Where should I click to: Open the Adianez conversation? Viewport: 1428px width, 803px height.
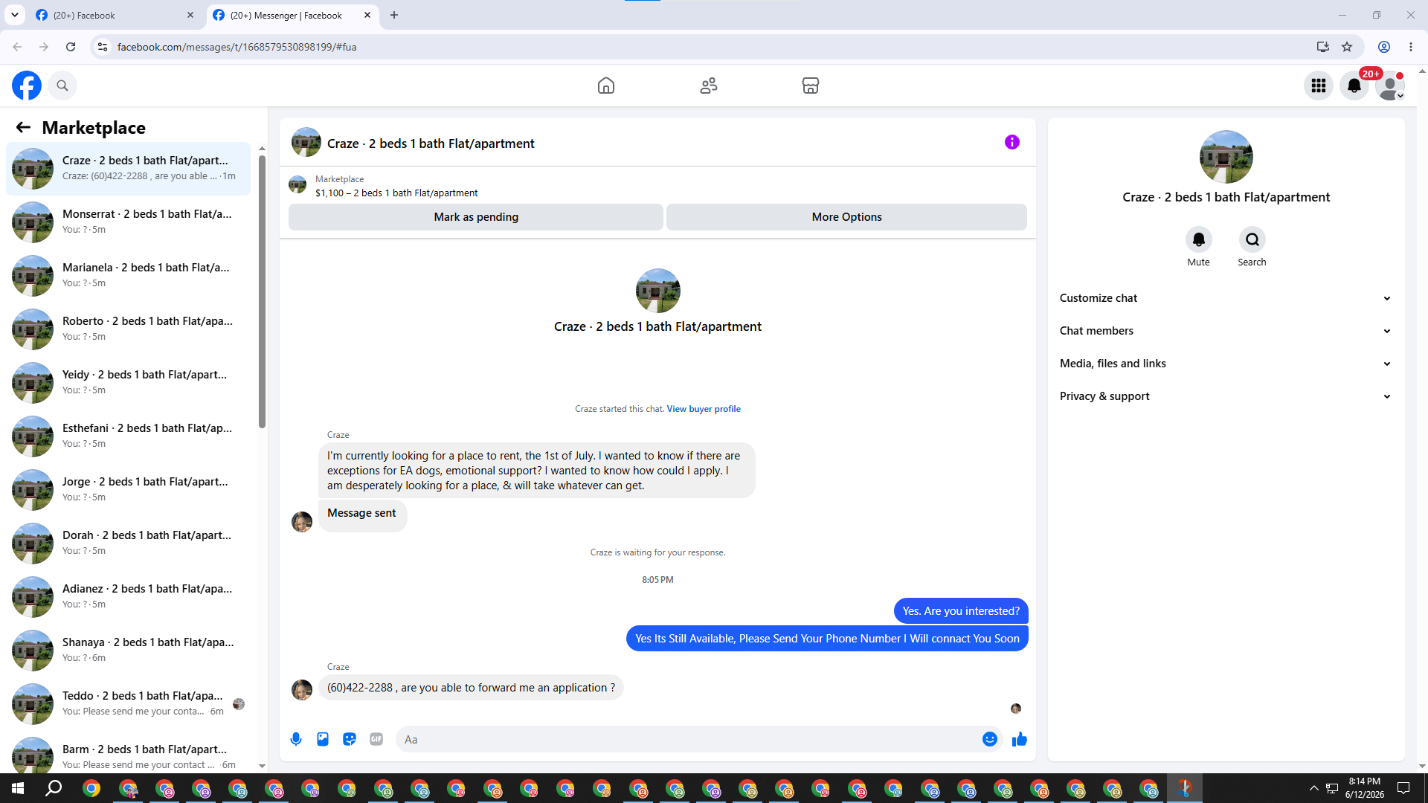129,597
